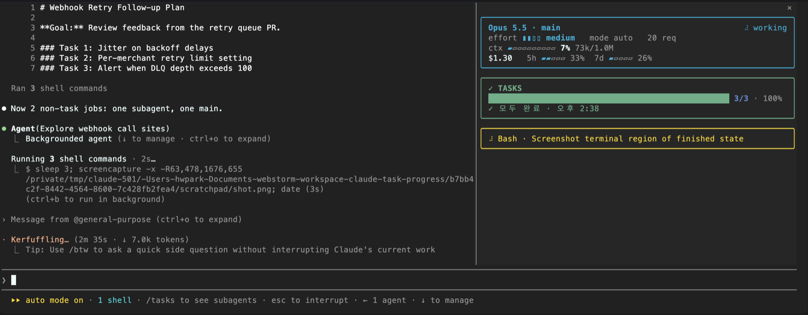Click '← 1 agent' in status bar
Image resolution: width=808 pixels, height=315 pixels.
384,300
